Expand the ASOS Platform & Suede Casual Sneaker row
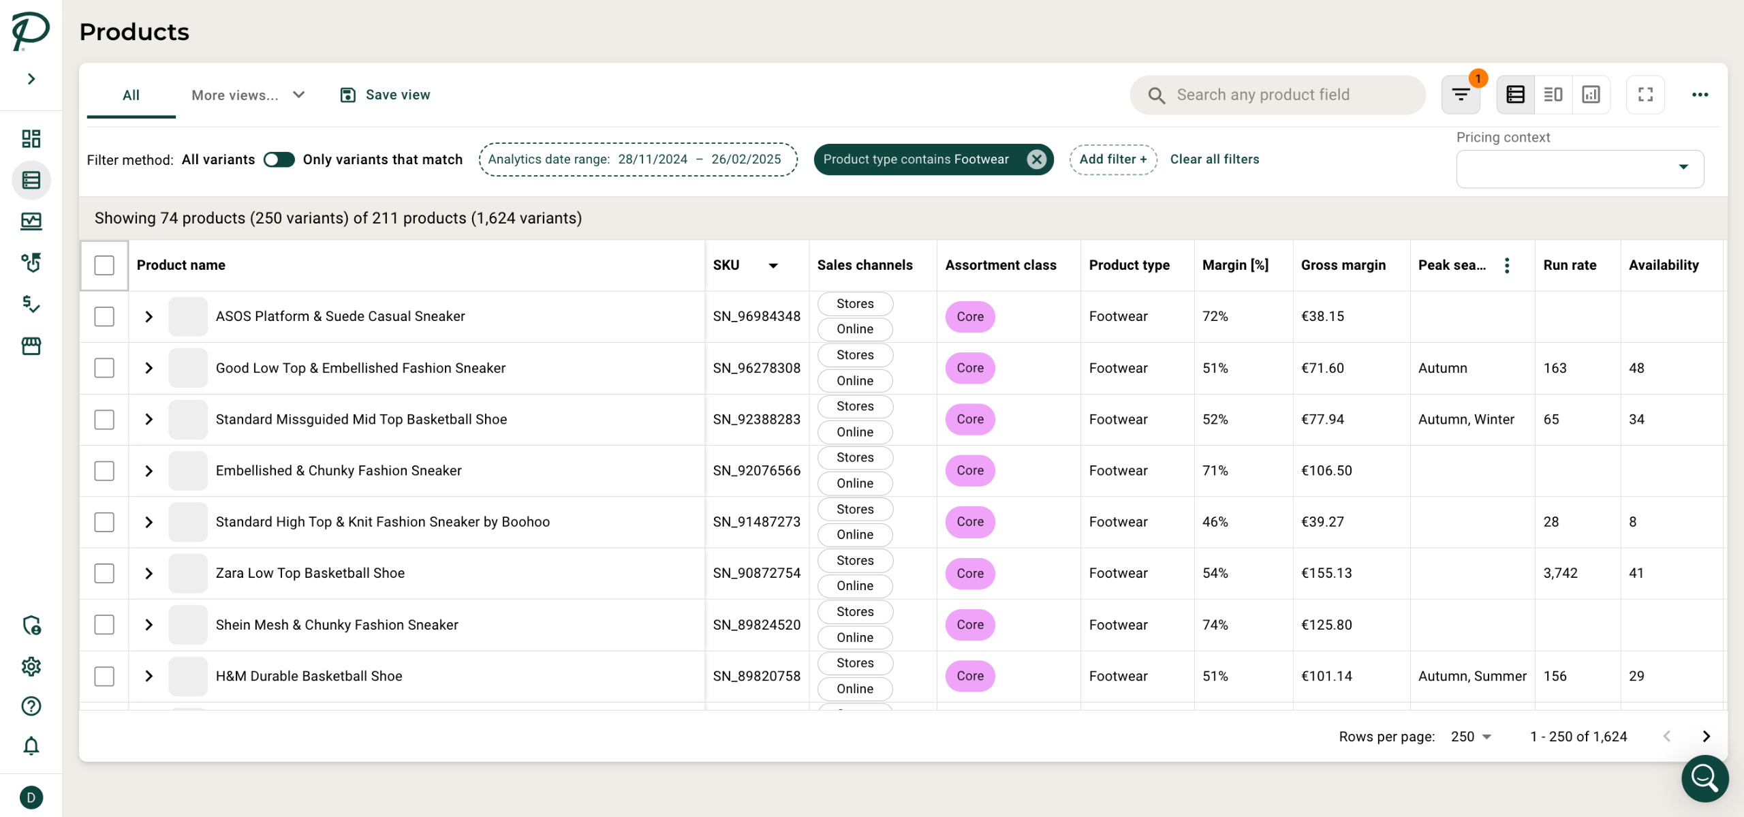This screenshot has width=1744, height=817. 149,317
